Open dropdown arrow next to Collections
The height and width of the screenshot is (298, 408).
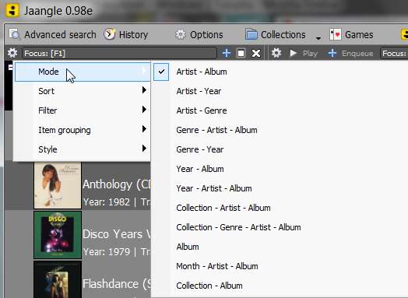tap(318, 38)
